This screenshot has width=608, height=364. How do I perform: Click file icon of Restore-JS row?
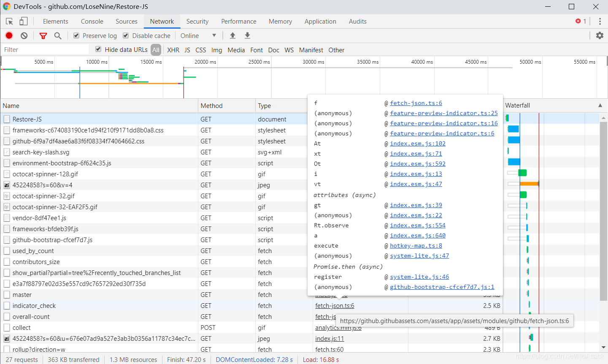coord(7,119)
